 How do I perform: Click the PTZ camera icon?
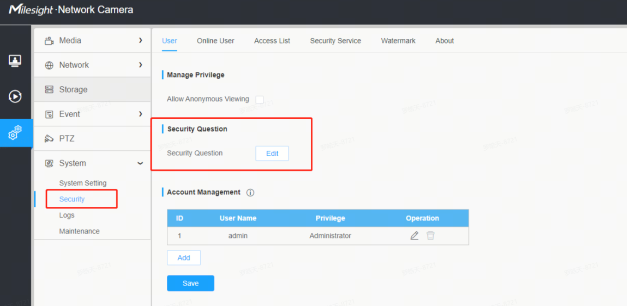[x=49, y=139]
